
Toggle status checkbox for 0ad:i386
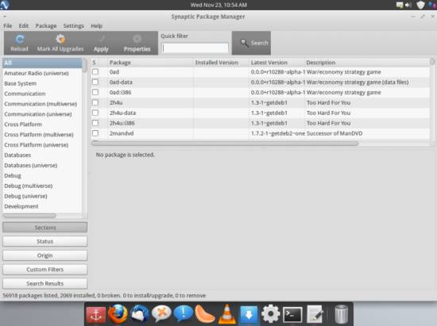tap(95, 92)
